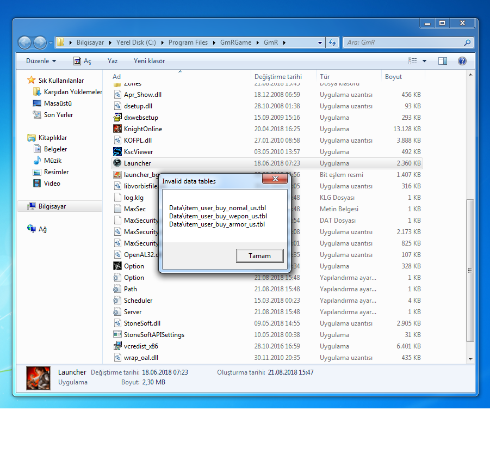The image size is (490, 459).
Task: Select Masaüstü in the navigation pane
Action: point(58,103)
